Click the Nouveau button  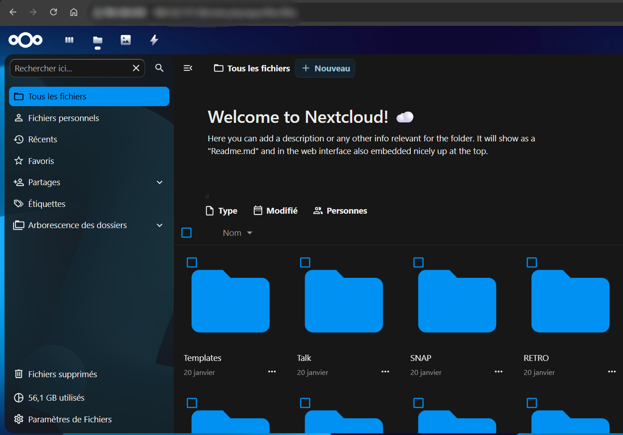pos(325,68)
